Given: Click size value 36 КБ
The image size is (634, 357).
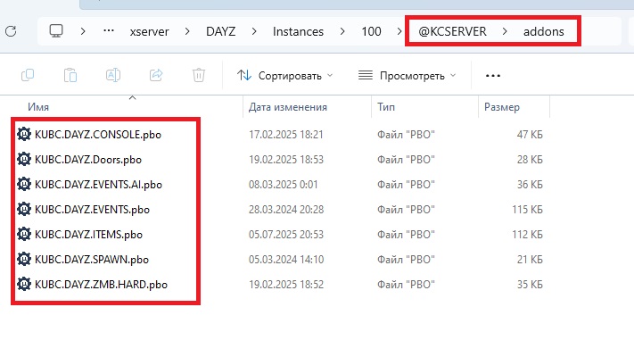Looking at the screenshot, I should point(530,185).
